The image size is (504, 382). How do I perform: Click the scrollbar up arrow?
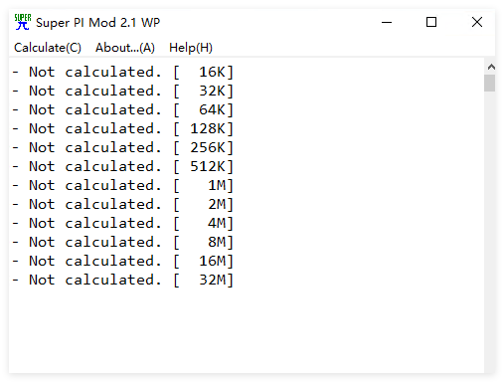tap(491, 67)
